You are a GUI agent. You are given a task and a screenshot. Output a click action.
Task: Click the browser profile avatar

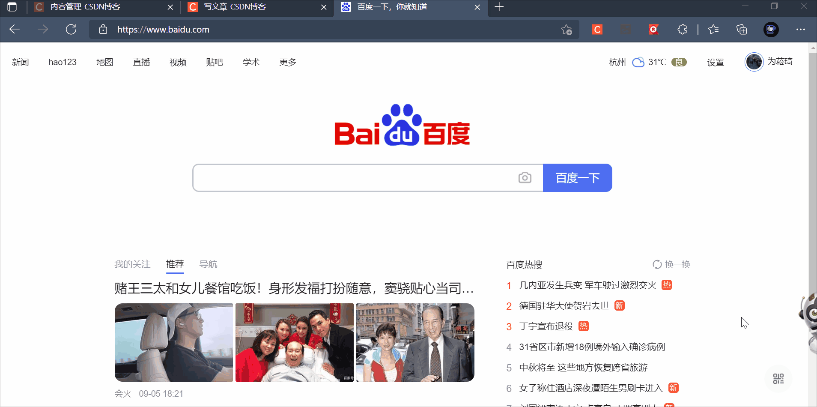[x=771, y=29]
